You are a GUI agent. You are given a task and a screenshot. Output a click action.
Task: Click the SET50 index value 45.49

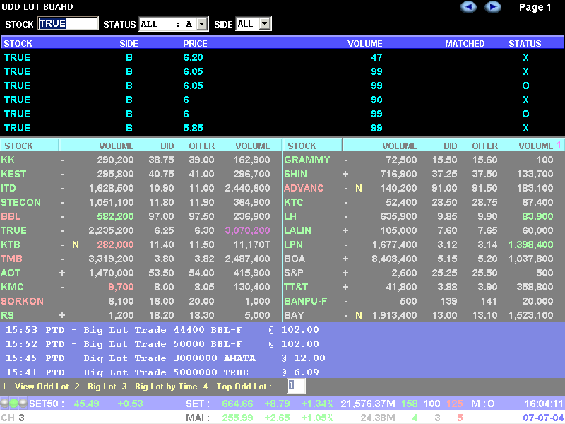pos(86,404)
